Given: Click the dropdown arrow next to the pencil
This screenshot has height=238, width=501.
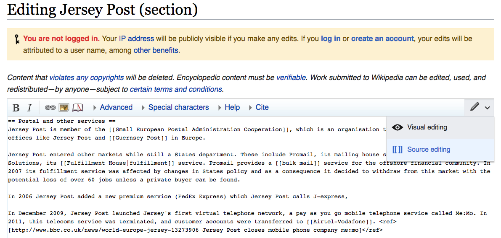Looking at the screenshot, I should click(487, 108).
